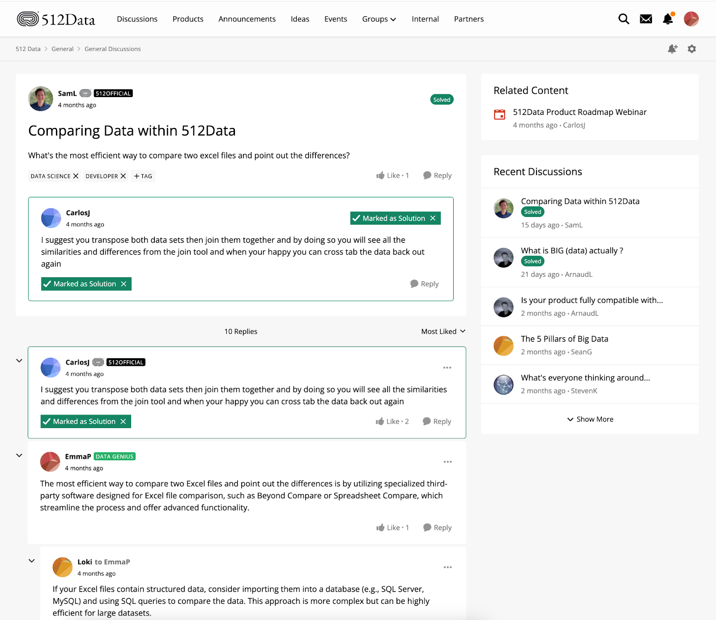Open discussion Is your product fully compatible with...
Viewport: 716px width, 620px height.
(592, 300)
